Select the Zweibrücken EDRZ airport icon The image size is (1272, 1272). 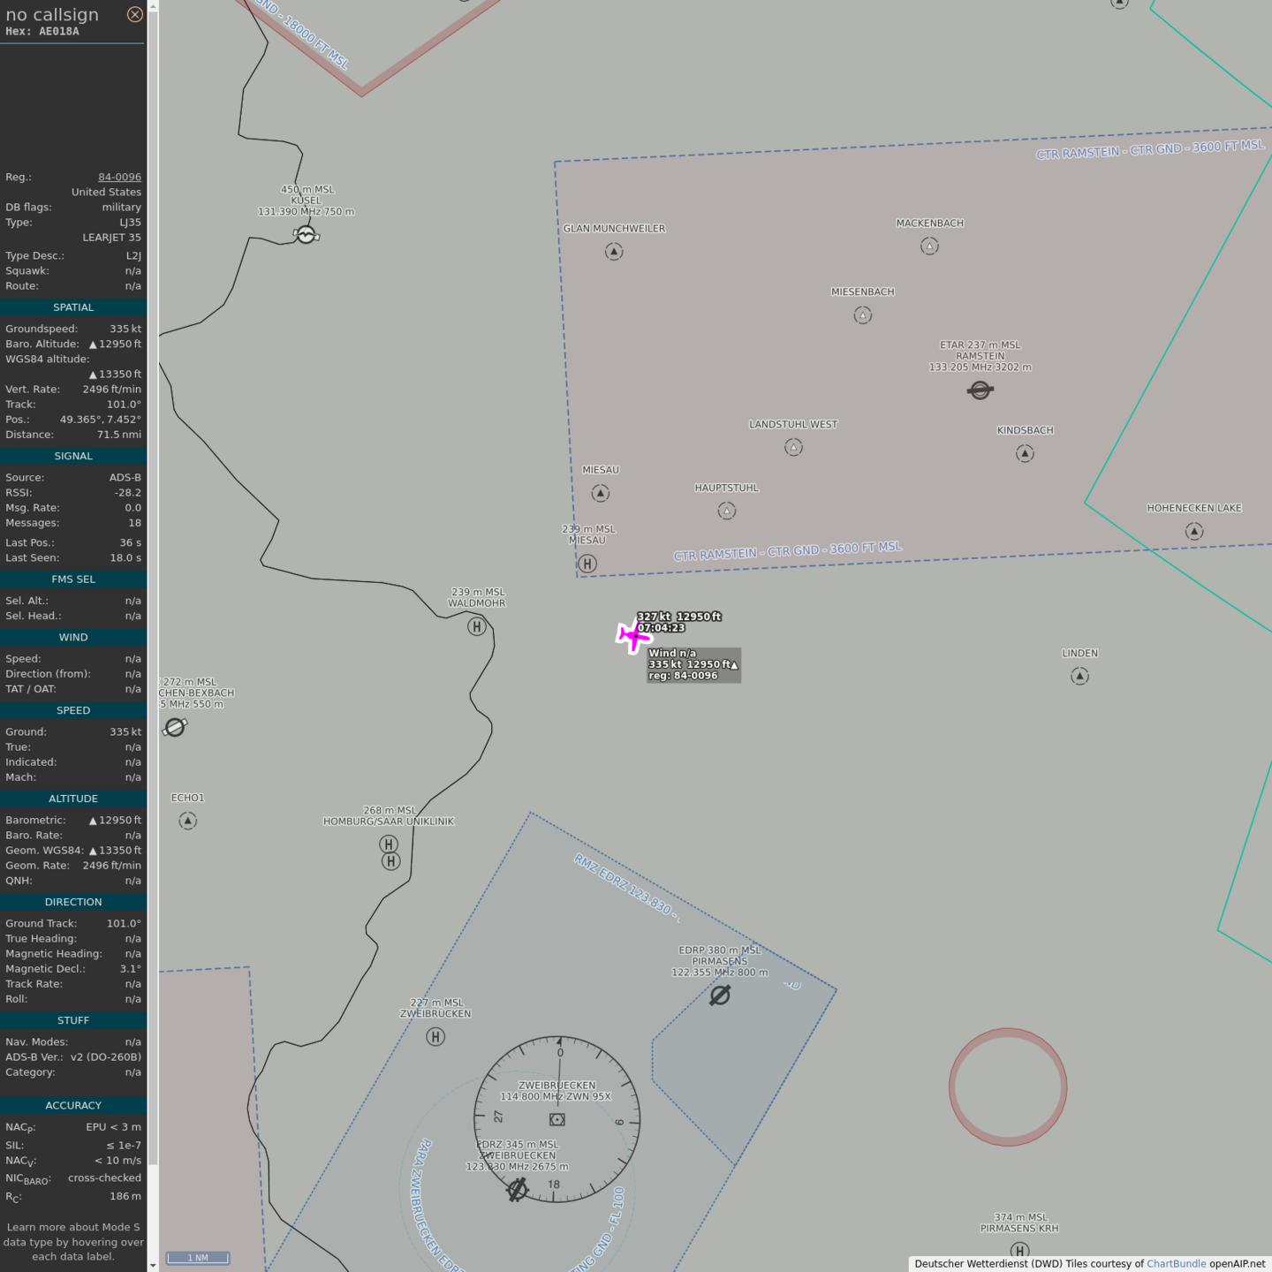click(x=517, y=1190)
